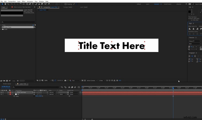Open the magnification 100% dropdown
The width and height of the screenshot is (202, 120).
click(48, 81)
